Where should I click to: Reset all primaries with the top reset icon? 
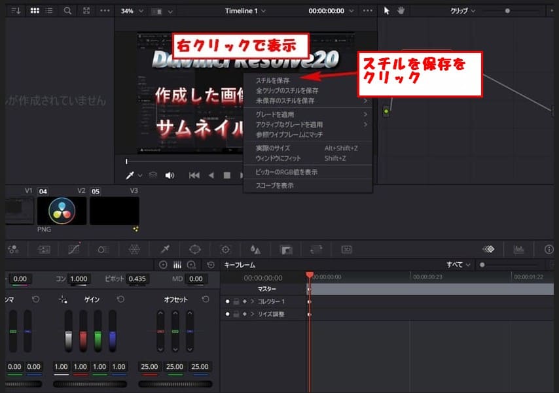(x=211, y=265)
